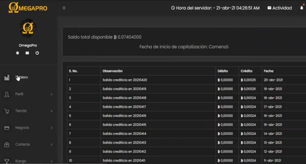Click the settings gear under OmegaPro profile
This screenshot has height=164, width=306.
pos(18,53)
